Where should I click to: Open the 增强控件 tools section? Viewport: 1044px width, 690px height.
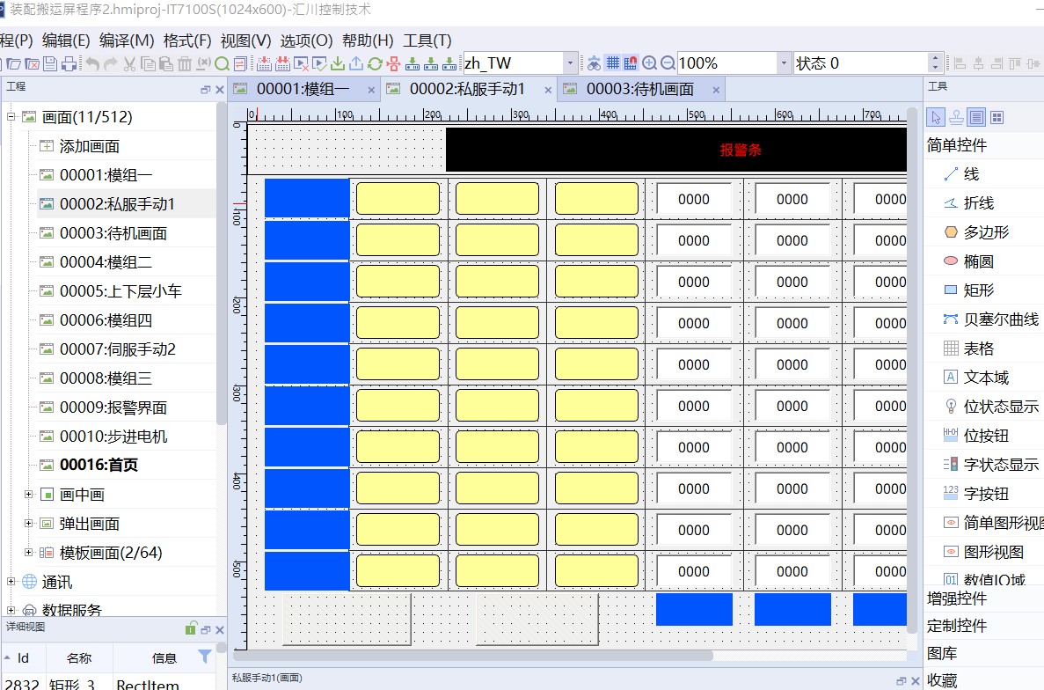pos(957,598)
